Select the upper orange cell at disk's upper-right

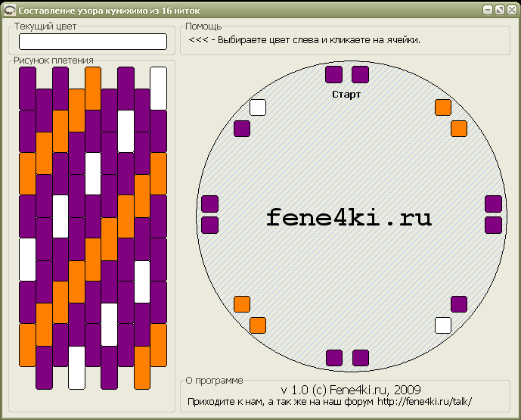point(443,107)
